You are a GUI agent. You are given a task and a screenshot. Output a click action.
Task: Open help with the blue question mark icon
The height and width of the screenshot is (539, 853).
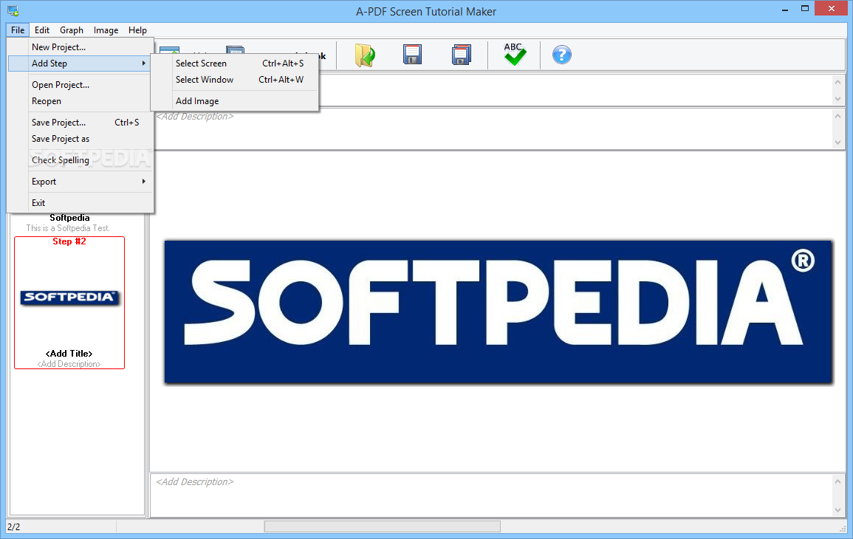562,55
